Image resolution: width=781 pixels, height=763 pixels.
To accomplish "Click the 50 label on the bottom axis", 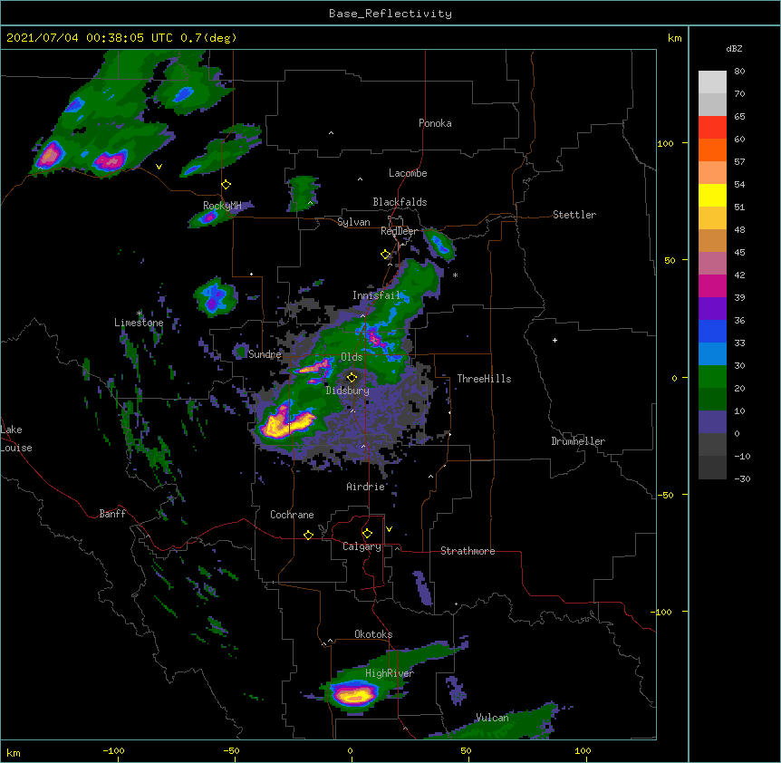I will (x=466, y=750).
